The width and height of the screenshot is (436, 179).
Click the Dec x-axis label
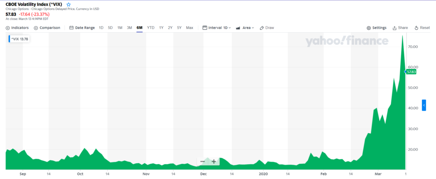204,174
